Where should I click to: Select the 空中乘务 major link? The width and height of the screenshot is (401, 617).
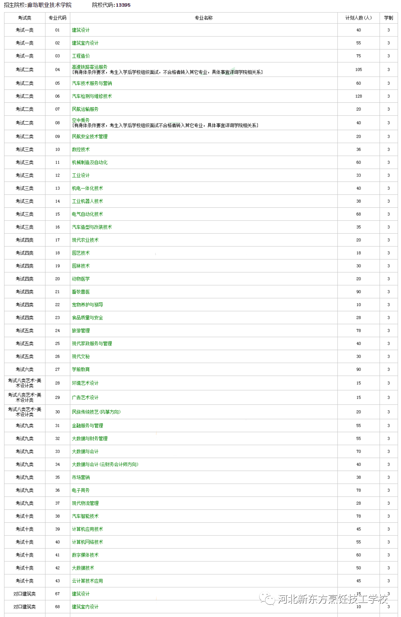(81, 120)
